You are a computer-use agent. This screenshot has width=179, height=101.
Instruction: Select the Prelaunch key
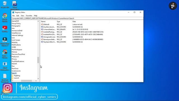(x=15, y=57)
